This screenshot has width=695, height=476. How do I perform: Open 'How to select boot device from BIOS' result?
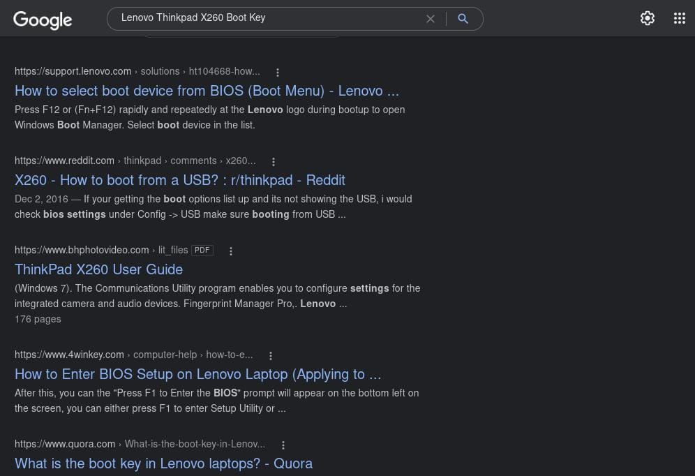207,91
